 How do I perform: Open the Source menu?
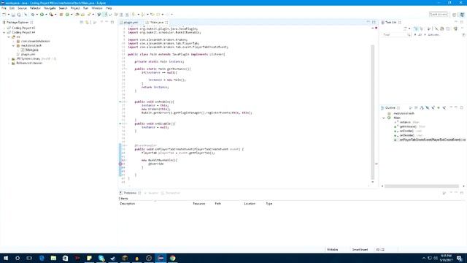[x=22, y=8]
